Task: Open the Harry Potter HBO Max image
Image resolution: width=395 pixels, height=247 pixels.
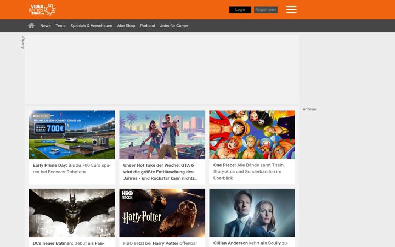Action: pyautogui.click(x=162, y=213)
